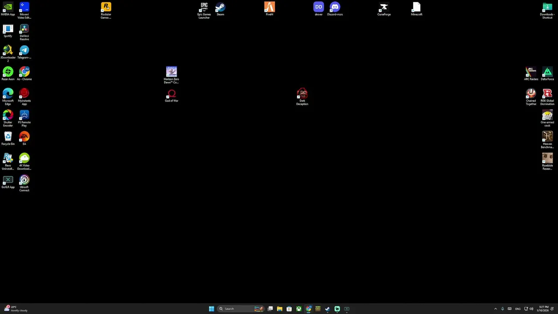Select the Shutter Encoder icon
The width and height of the screenshot is (558, 314).
pos(8,119)
